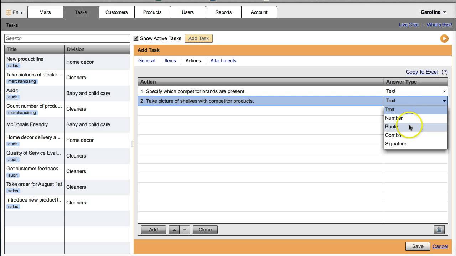The height and width of the screenshot is (256, 456).
Task: Open the Customers tab
Action: (116, 12)
